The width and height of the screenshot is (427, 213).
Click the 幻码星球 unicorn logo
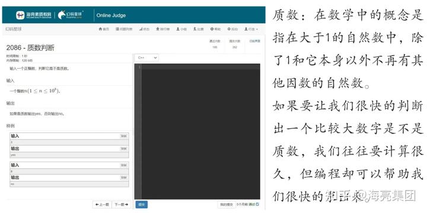(x=71, y=15)
